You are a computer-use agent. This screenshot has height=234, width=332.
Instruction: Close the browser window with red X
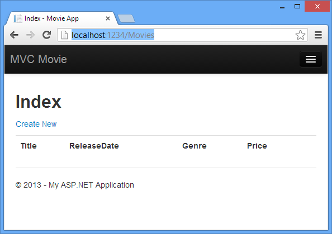point(317,6)
